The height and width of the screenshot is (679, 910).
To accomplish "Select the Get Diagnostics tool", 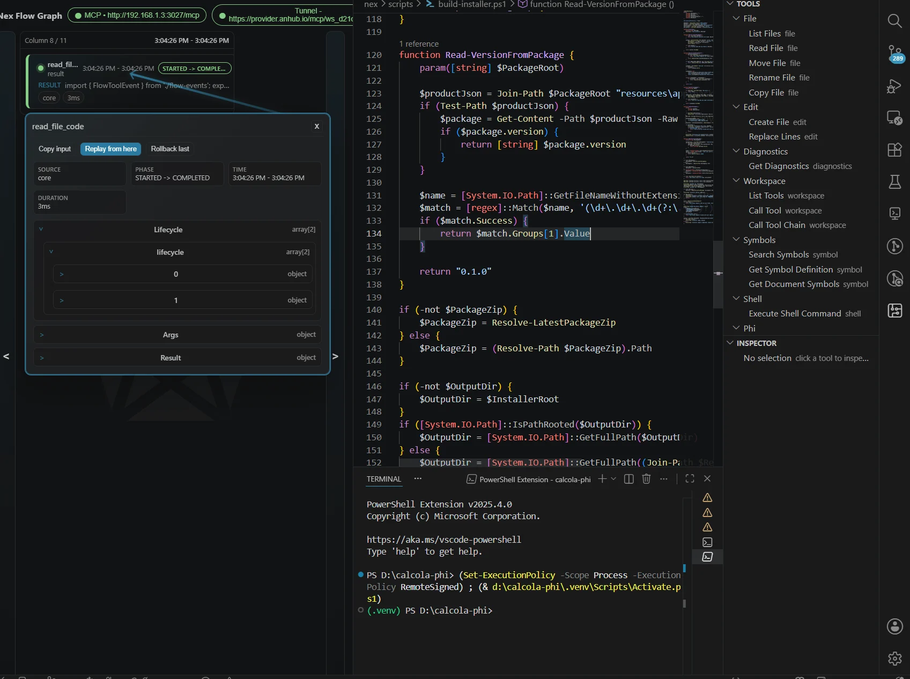I will pyautogui.click(x=800, y=166).
